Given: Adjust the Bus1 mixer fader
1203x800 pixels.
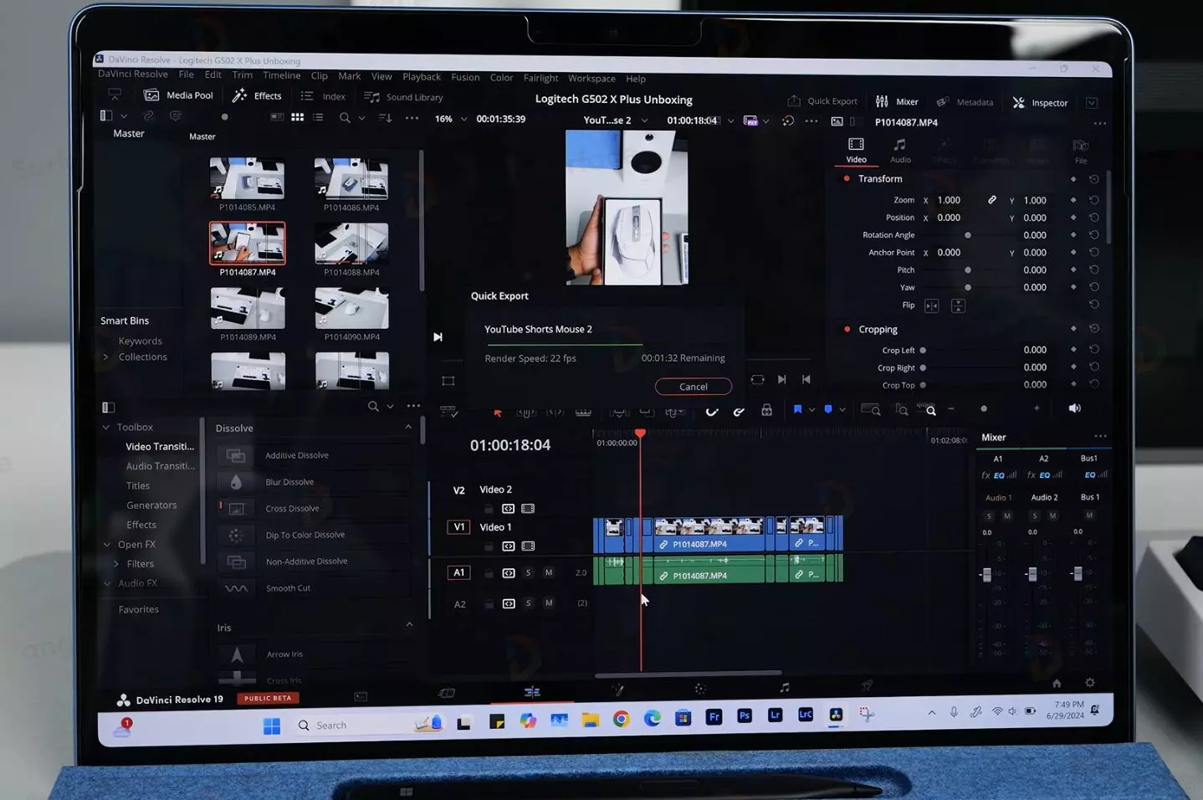Looking at the screenshot, I should click(x=1078, y=573).
